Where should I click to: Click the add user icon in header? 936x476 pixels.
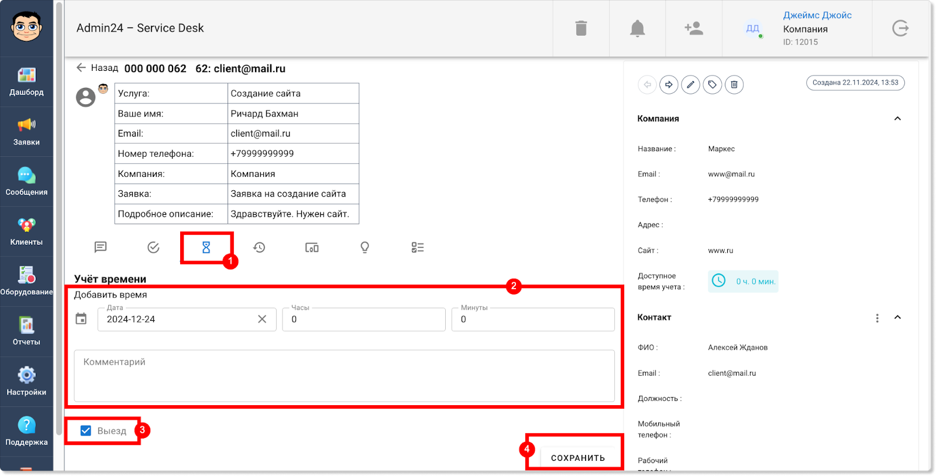point(694,28)
